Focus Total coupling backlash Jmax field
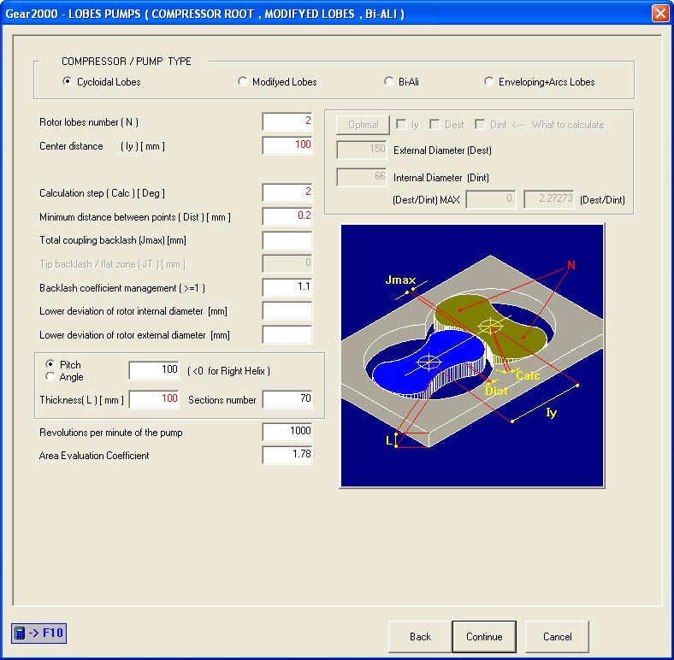 point(287,240)
